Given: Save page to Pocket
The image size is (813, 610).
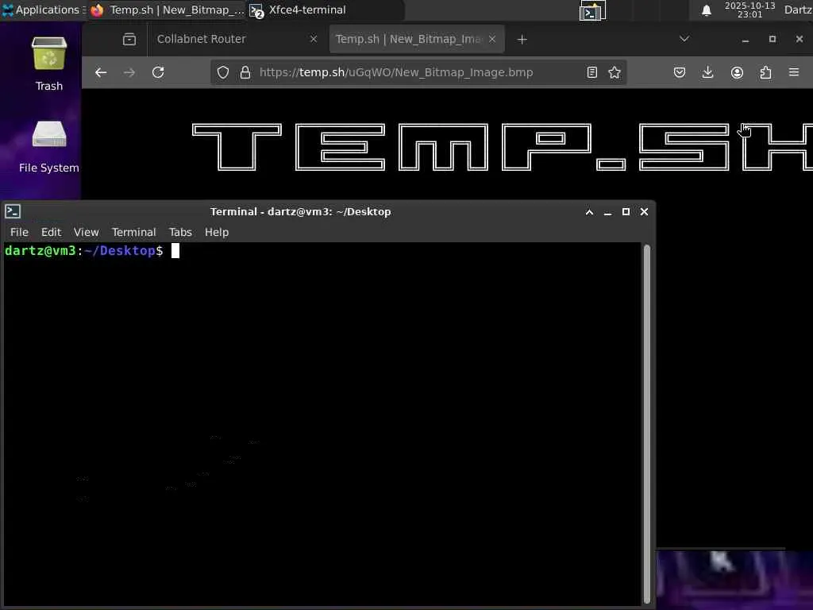Looking at the screenshot, I should click(680, 72).
